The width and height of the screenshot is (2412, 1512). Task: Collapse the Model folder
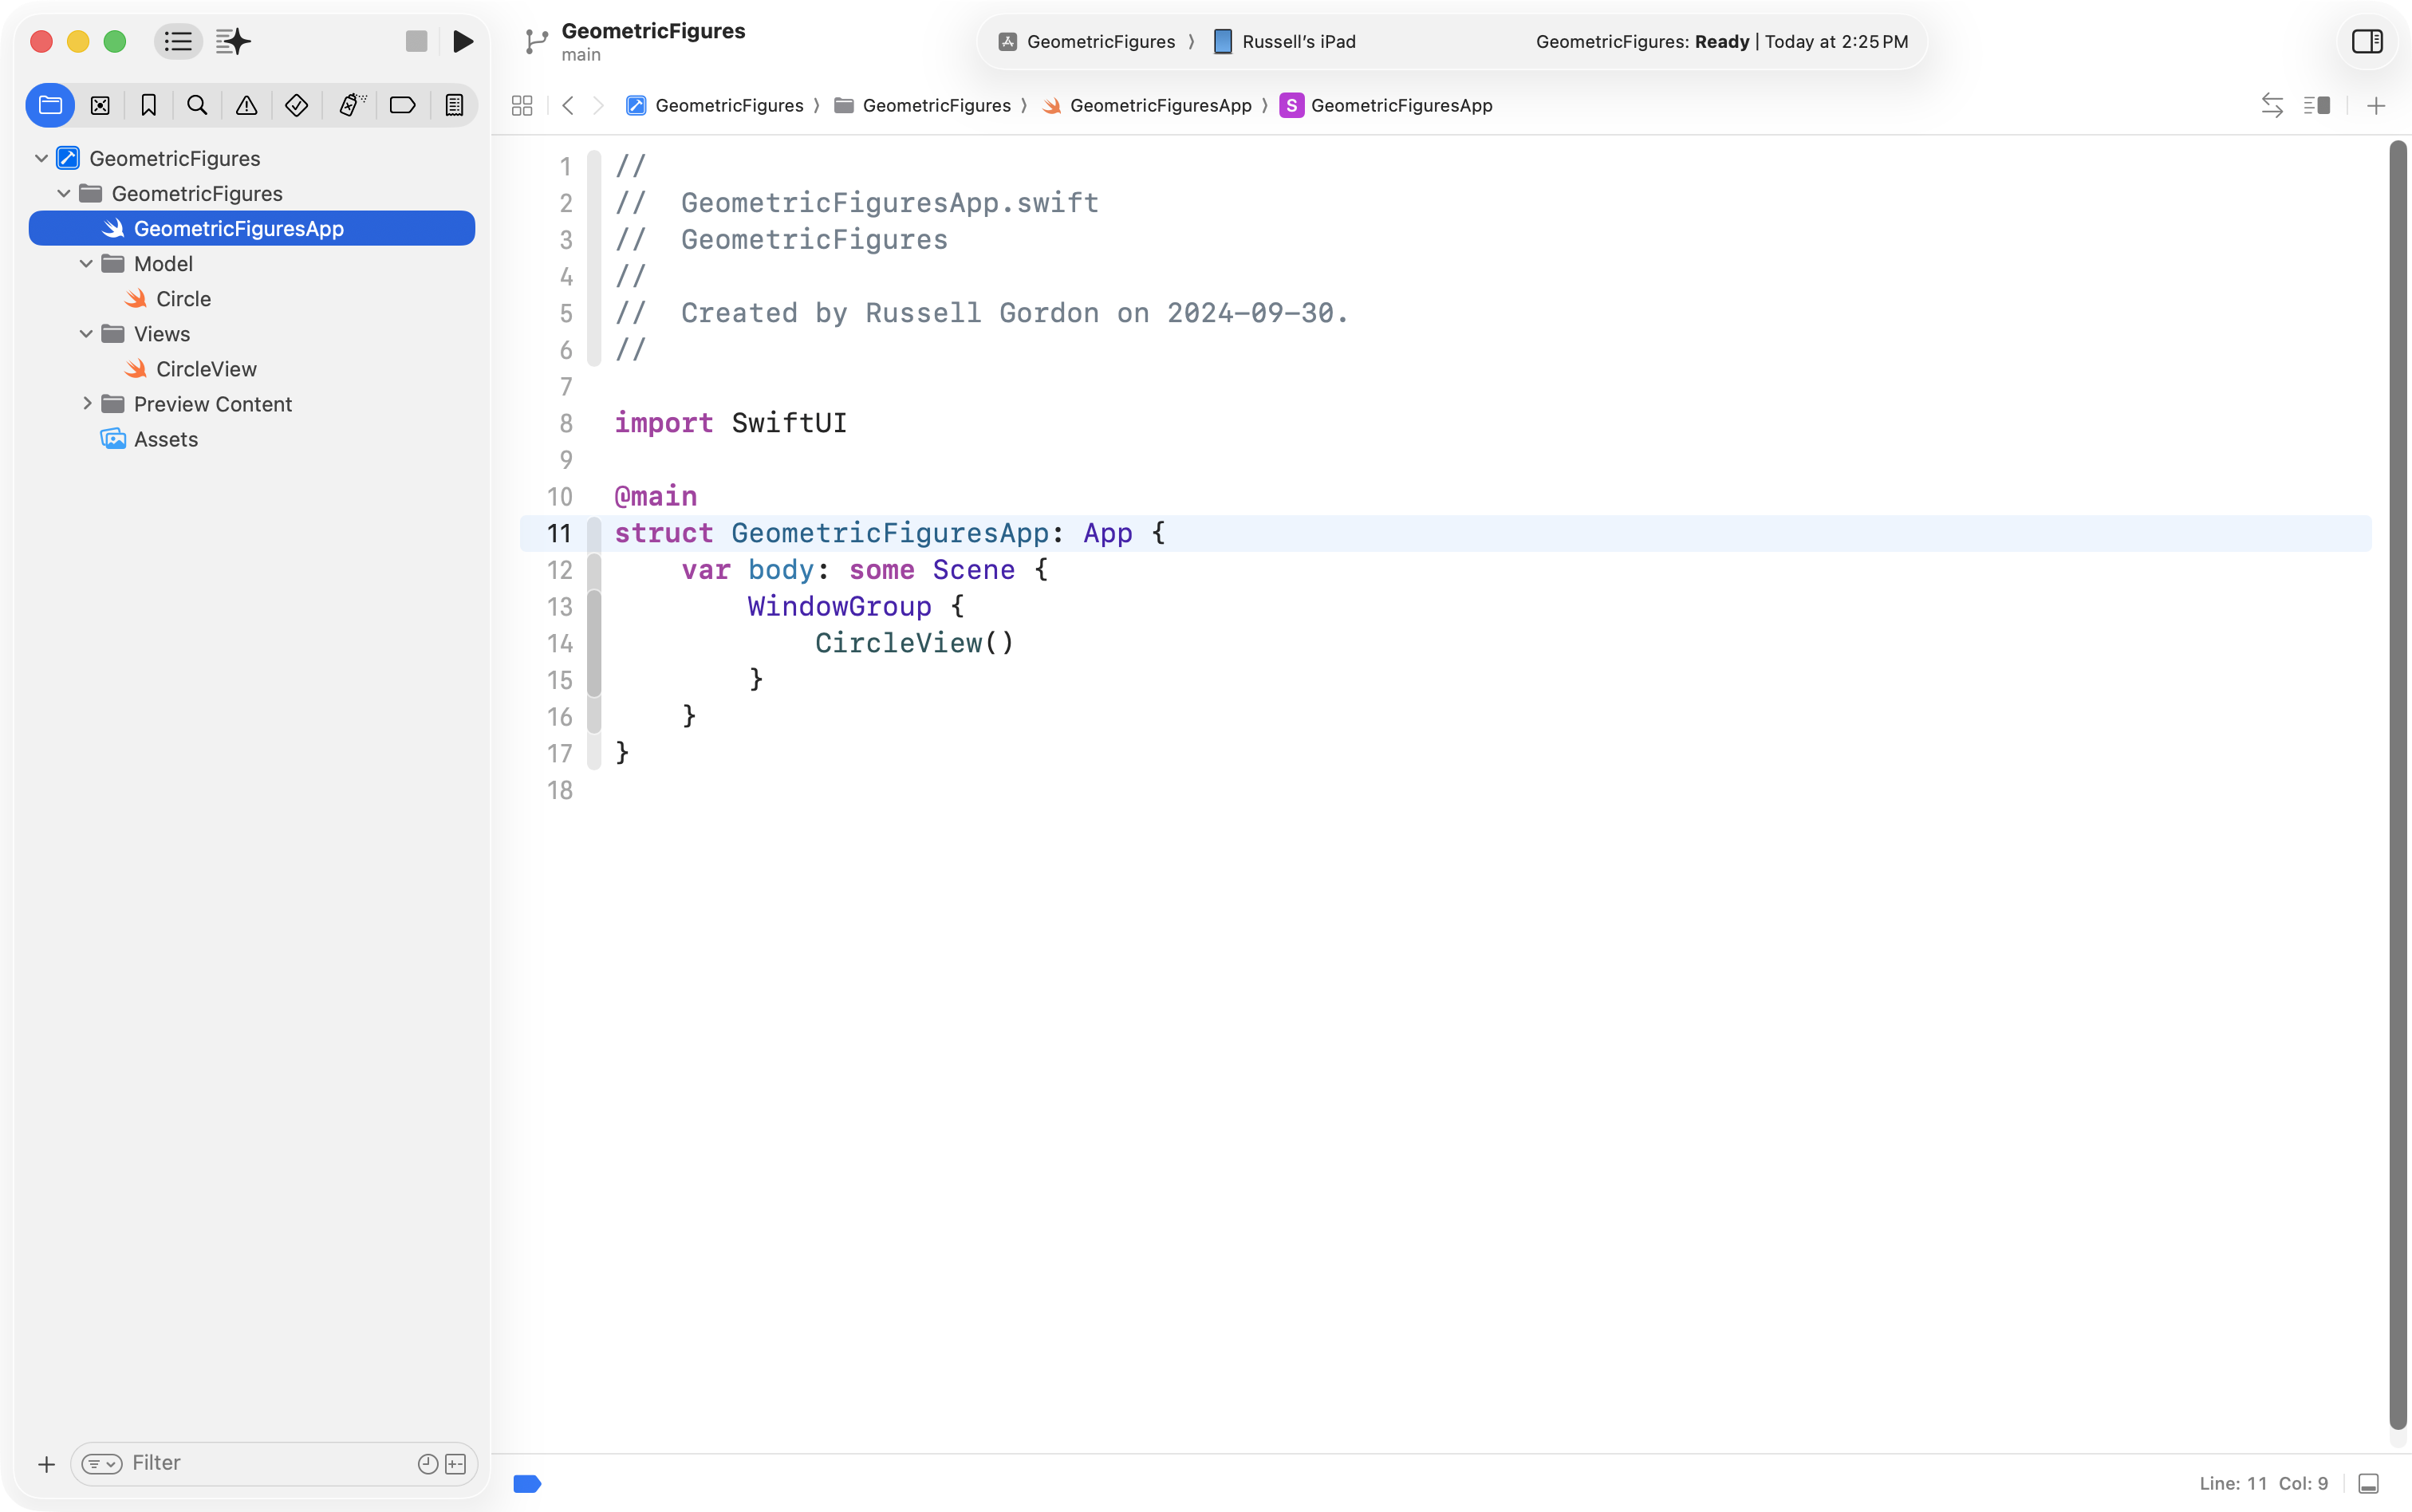point(86,264)
